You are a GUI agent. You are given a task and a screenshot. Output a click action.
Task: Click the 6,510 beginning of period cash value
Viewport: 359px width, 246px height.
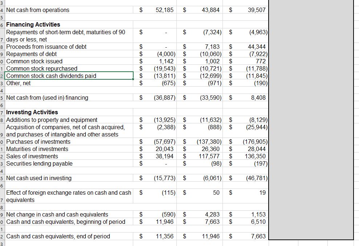[258, 222]
